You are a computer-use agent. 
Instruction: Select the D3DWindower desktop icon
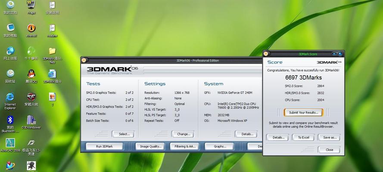pos(31,122)
